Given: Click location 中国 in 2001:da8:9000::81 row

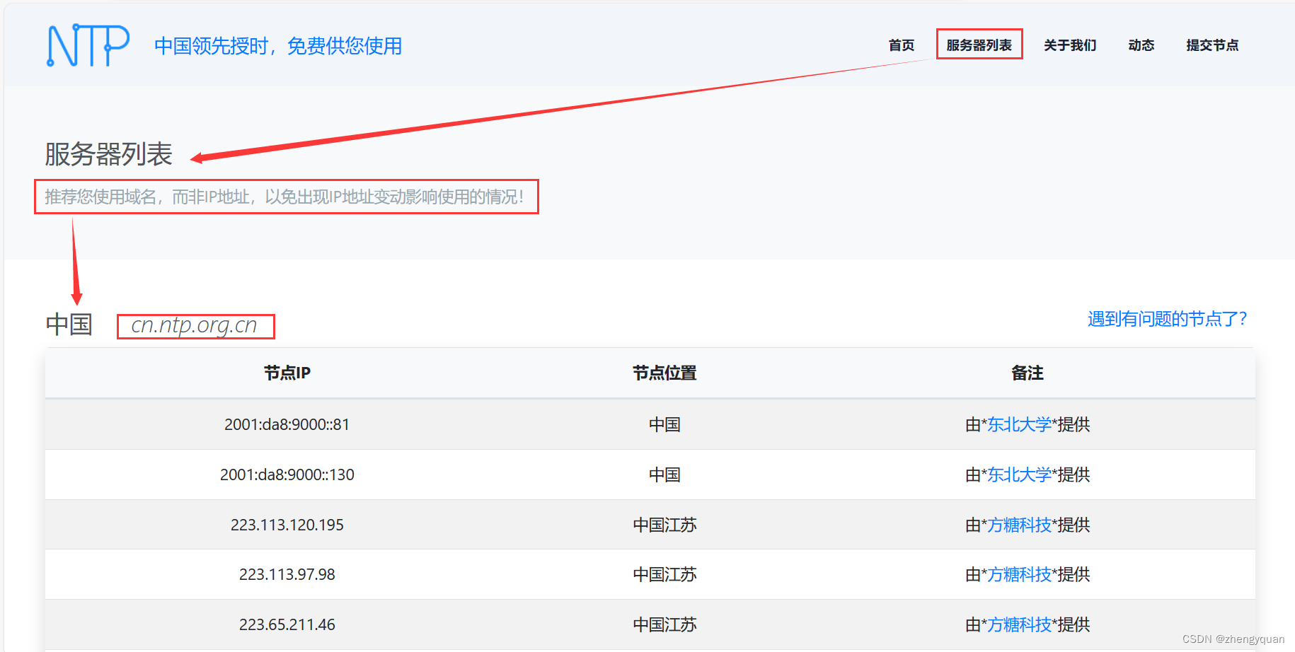Looking at the screenshot, I should [664, 424].
